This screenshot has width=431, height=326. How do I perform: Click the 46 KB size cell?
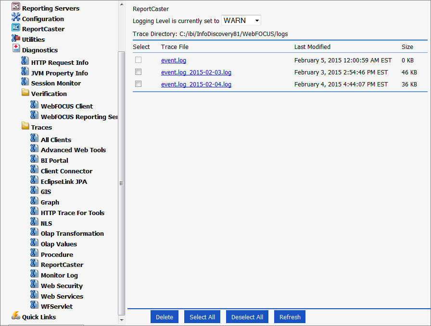click(409, 72)
